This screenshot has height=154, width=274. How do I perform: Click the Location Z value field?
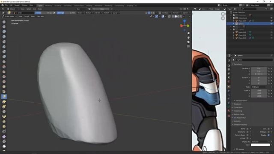tap(259, 74)
